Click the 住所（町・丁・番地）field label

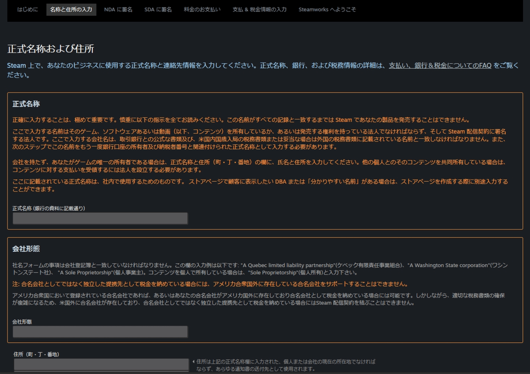tap(37, 355)
